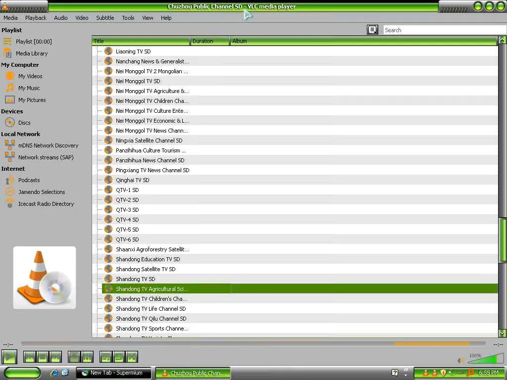
Task: Click Chuzhou Public Chan... taskbar button
Action: (193, 373)
